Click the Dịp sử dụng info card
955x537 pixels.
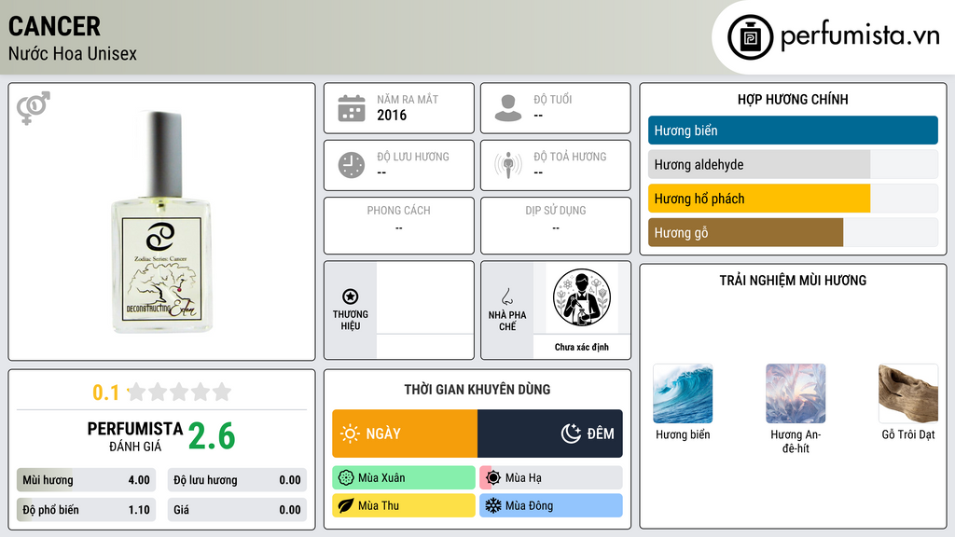coord(556,226)
